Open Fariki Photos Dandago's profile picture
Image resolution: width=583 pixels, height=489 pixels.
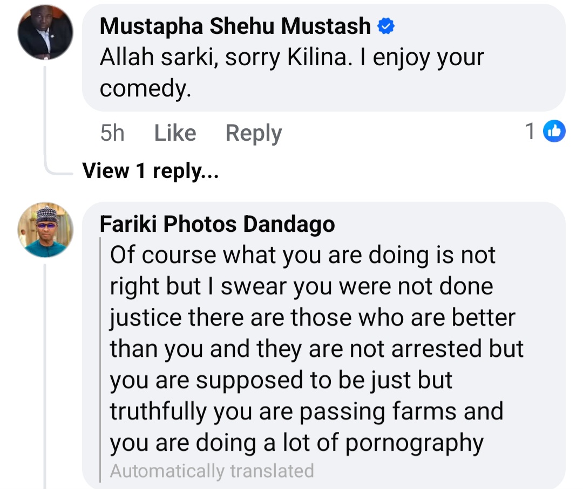tap(45, 230)
